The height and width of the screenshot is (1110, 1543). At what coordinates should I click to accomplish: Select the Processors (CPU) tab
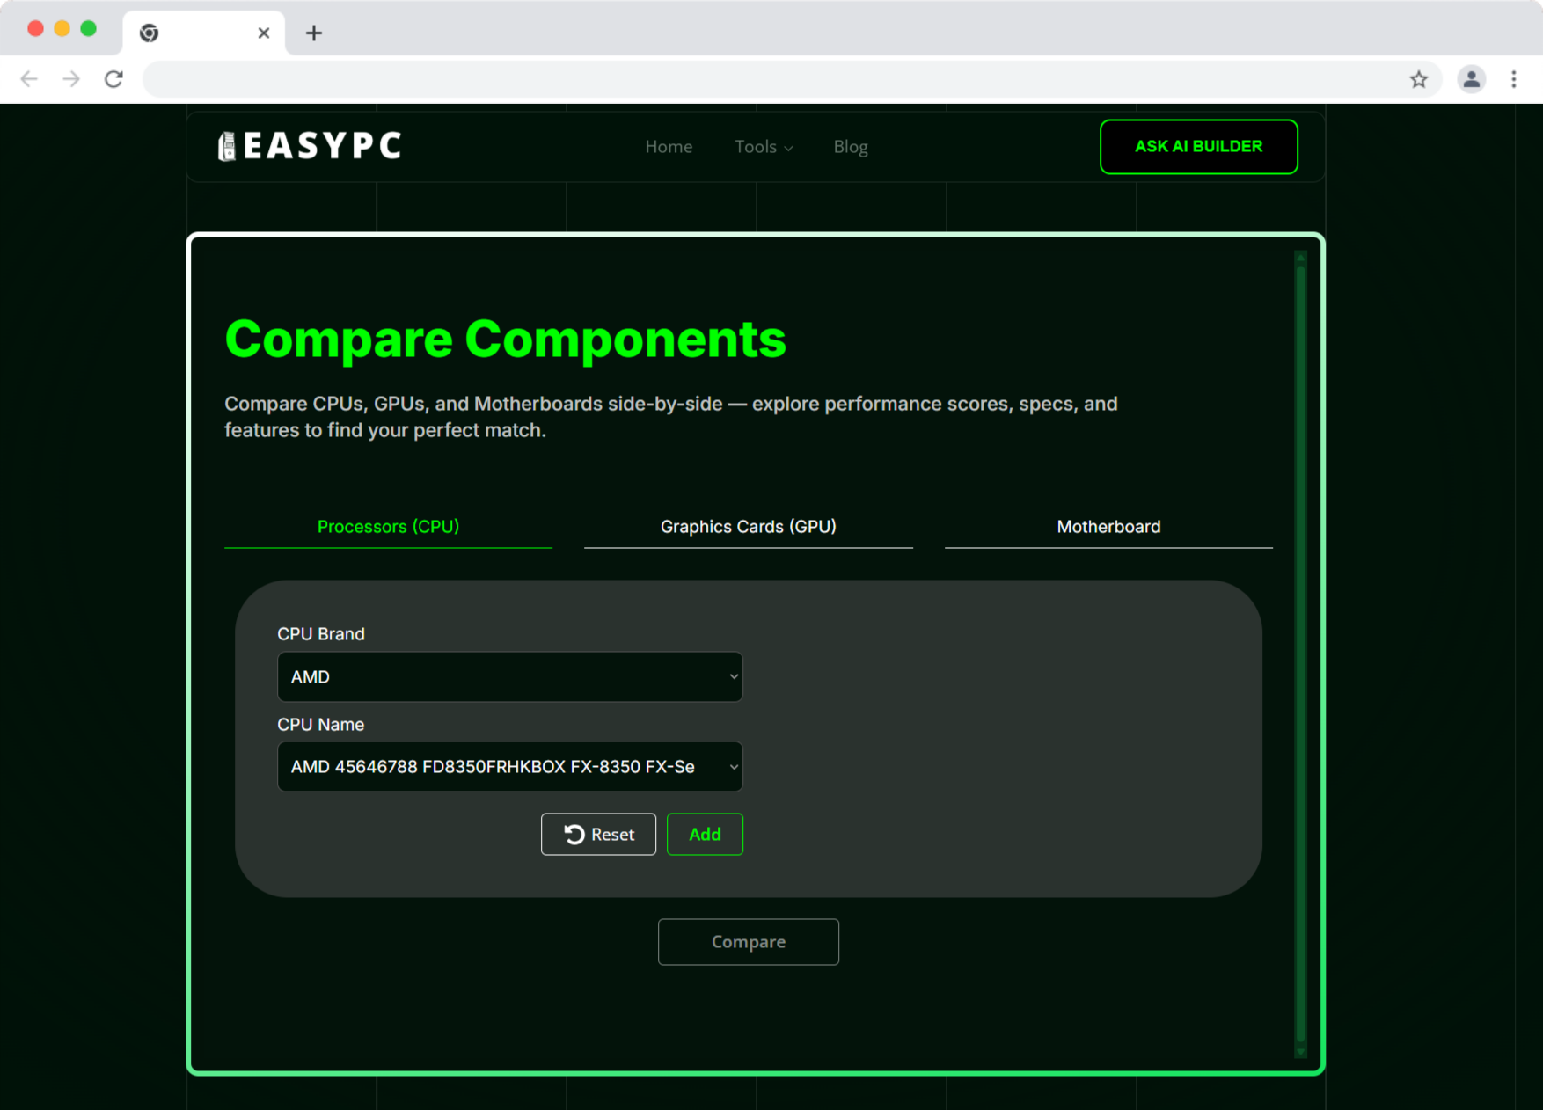pos(388,527)
